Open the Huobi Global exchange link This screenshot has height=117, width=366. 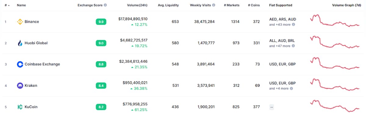[x=36, y=43]
